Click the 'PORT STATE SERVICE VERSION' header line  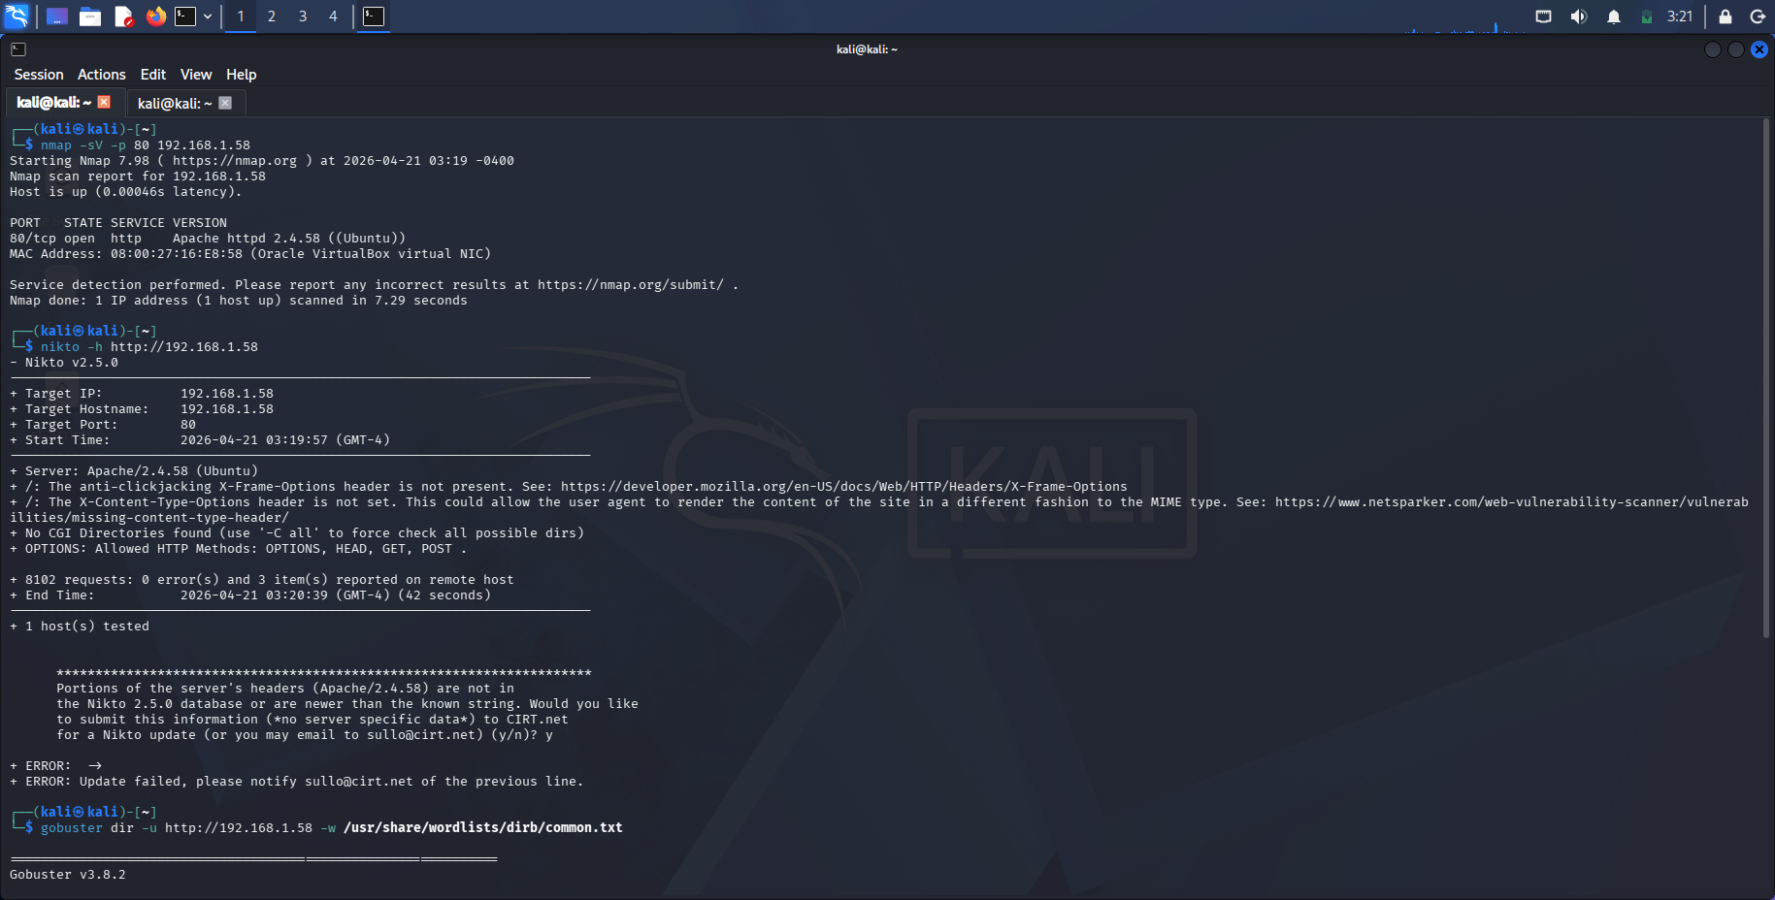point(118,223)
